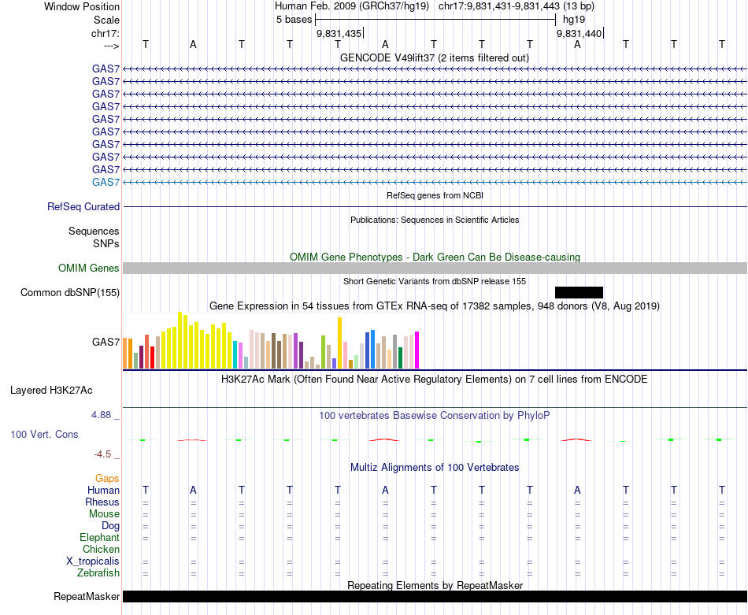Screen dimensions: 748x615
Task: Select the light-blue GAS7 transcript label
Action: (x=106, y=182)
